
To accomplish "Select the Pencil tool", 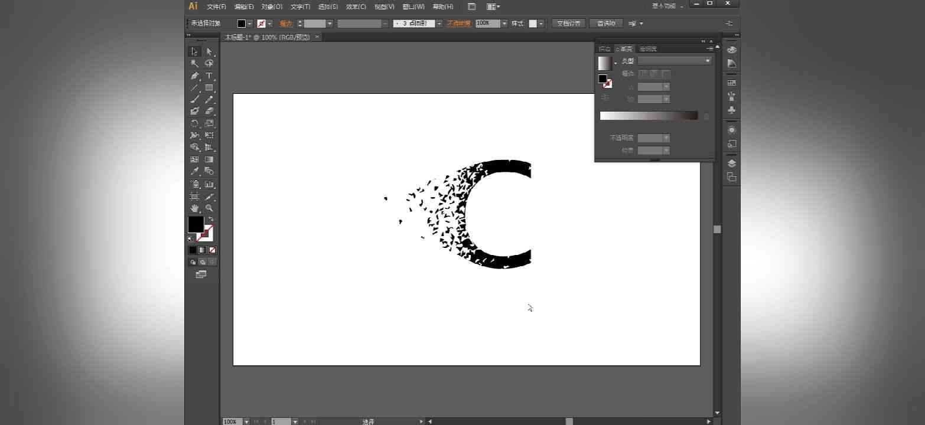I will pos(209,100).
